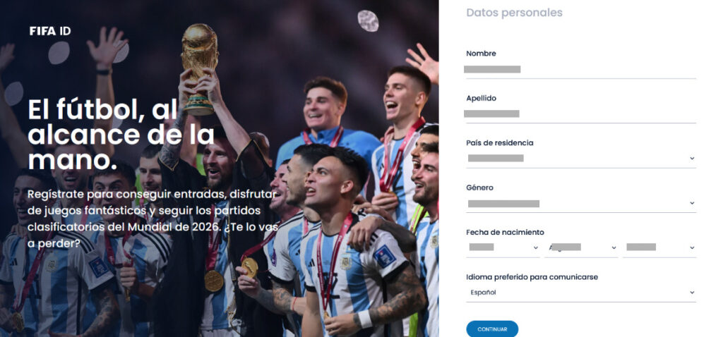This screenshot has height=337, width=723.
Task: Open the Idioma preferido Español dropdown
Action: click(x=581, y=293)
